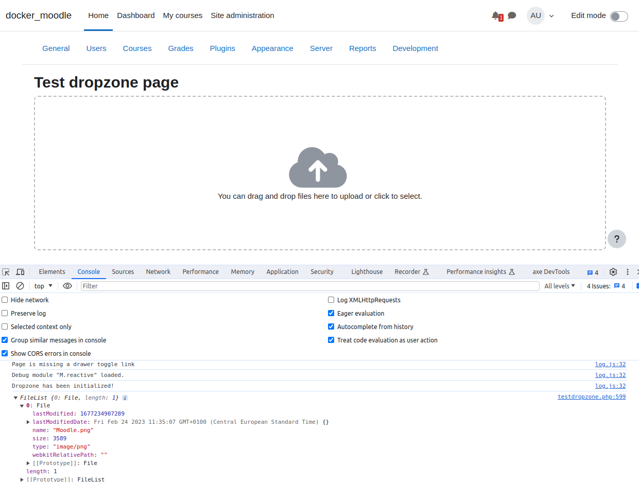Viewport: 639px width, 482px height.
Task: Show the console sidebar
Action: 6,286
